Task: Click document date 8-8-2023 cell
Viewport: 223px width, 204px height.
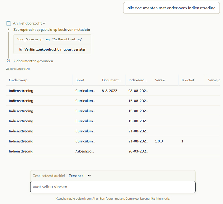Action: tap(110, 91)
